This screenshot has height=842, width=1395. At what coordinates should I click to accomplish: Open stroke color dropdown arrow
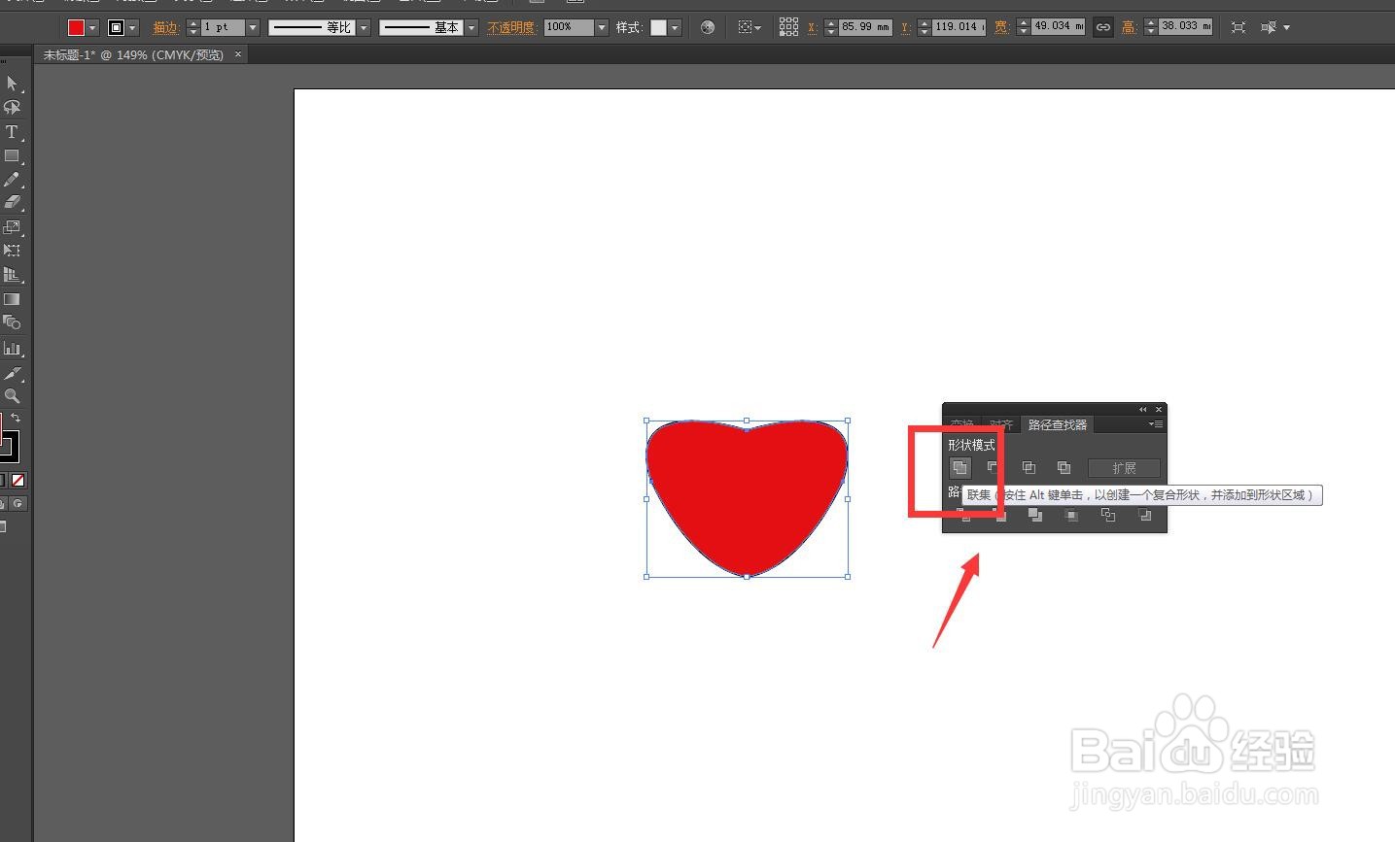click(133, 28)
